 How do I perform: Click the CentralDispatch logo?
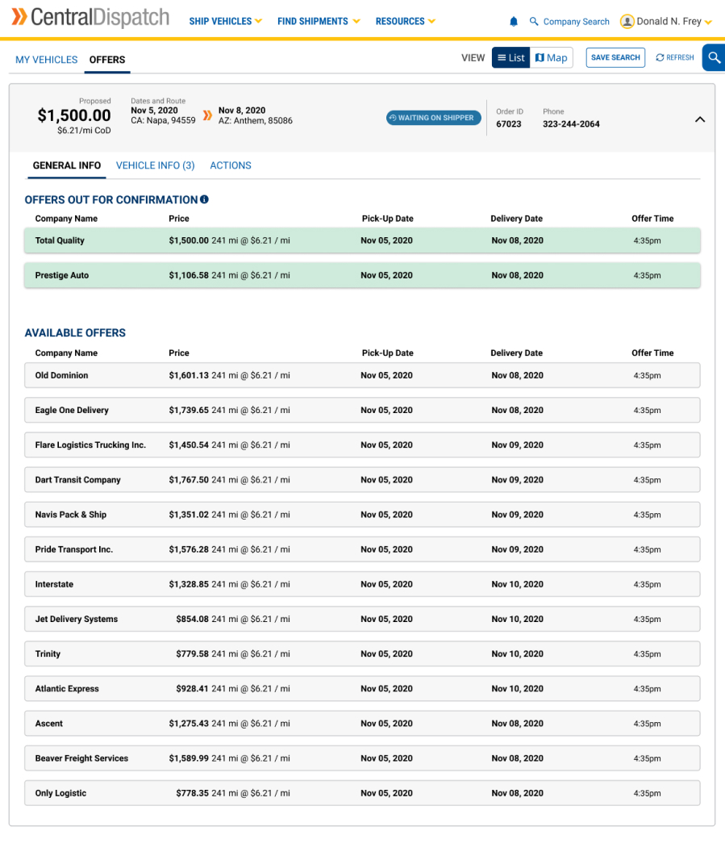click(x=90, y=18)
